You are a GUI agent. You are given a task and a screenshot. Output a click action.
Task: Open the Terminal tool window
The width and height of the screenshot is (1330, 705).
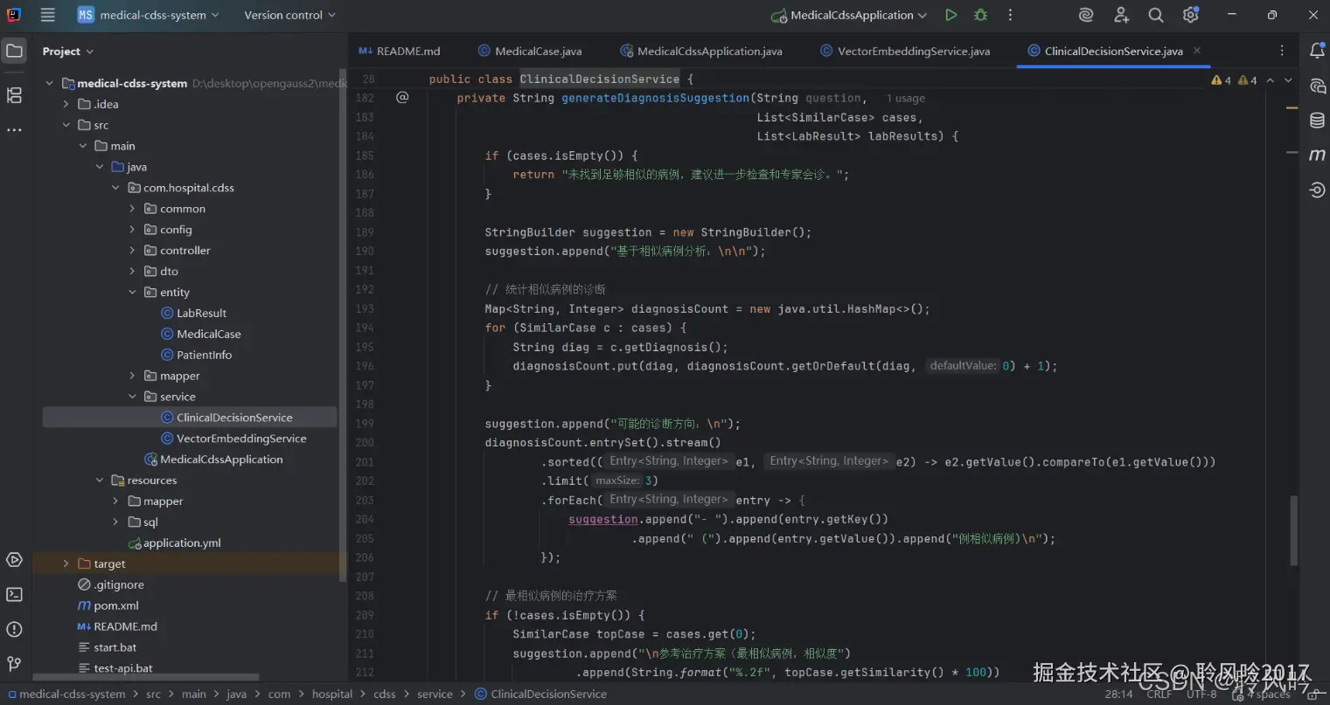pyautogui.click(x=14, y=594)
